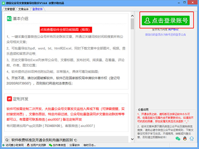Click the 定制开发 heading
The width and height of the screenshot is (199, 149).
click(21, 99)
